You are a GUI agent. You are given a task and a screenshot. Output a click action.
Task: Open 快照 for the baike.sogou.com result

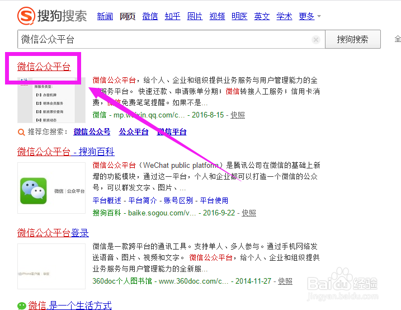[x=249, y=213]
